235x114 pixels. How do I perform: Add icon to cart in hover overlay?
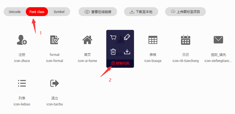coord(113,38)
